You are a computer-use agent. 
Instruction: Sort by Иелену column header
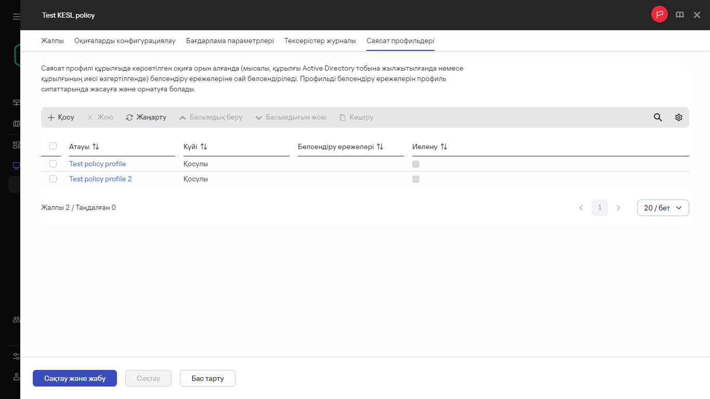[x=443, y=147]
